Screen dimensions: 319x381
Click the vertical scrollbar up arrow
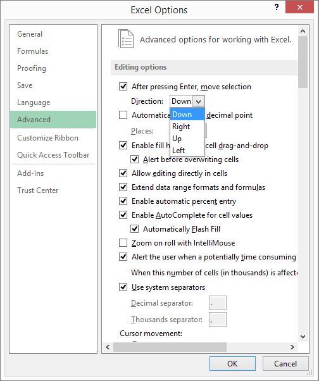point(303,31)
